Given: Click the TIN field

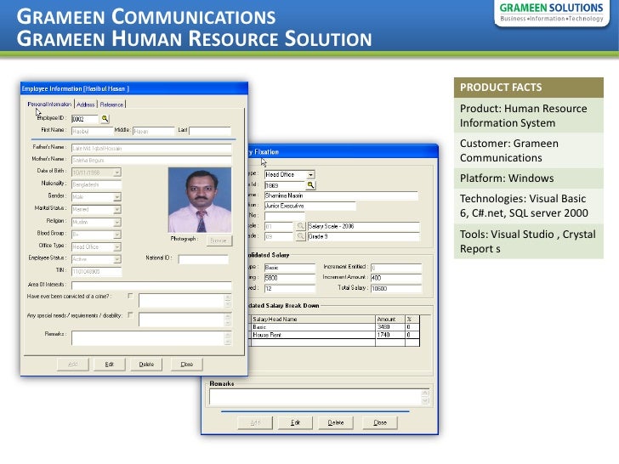Looking at the screenshot, I should 96,271.
